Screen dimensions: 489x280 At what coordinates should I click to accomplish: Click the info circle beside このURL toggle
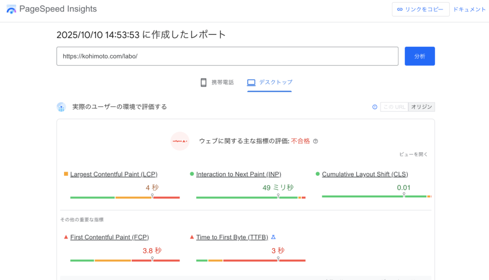[374, 107]
